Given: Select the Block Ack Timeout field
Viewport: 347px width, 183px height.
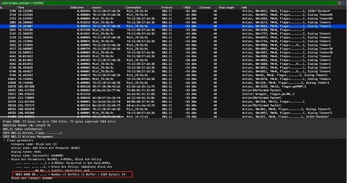Looking at the screenshot, I should pos(32,178).
